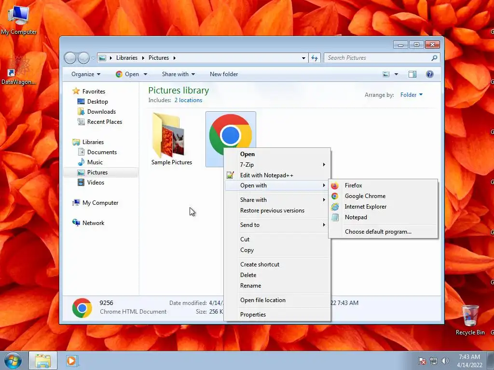Click the Notepad icon in submenu
494x370 pixels.
335,217
